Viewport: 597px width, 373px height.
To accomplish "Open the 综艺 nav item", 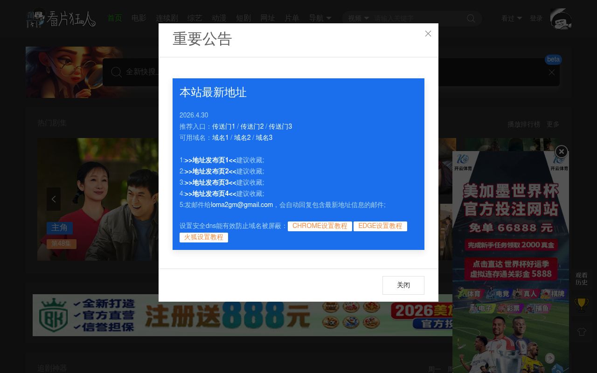I will pos(195,18).
